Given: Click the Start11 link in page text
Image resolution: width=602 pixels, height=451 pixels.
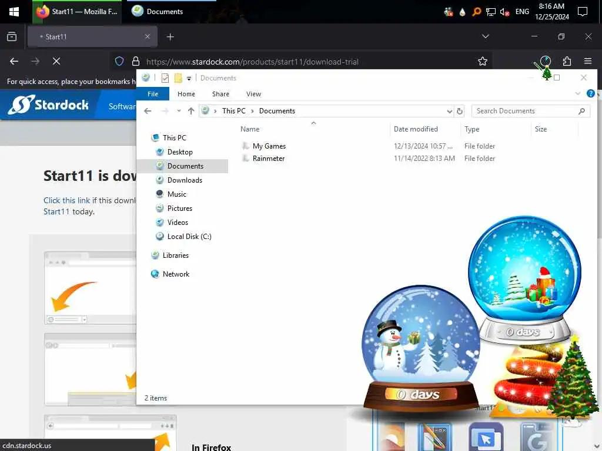Looking at the screenshot, I should tap(56, 211).
